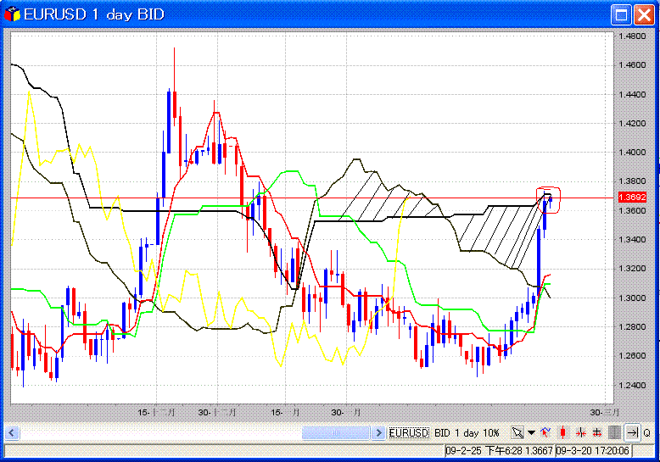Toggle the gray grid display icon
Screen dimensions: 660x462
tap(613, 432)
